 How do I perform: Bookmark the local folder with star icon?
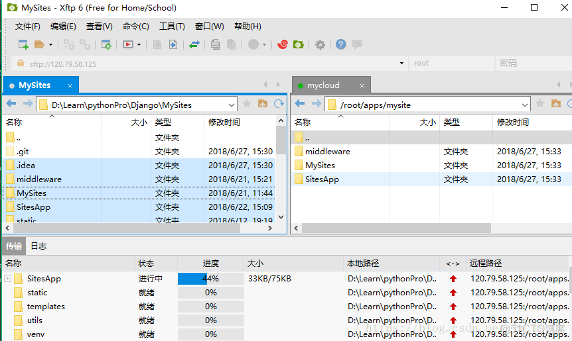[x=247, y=104]
